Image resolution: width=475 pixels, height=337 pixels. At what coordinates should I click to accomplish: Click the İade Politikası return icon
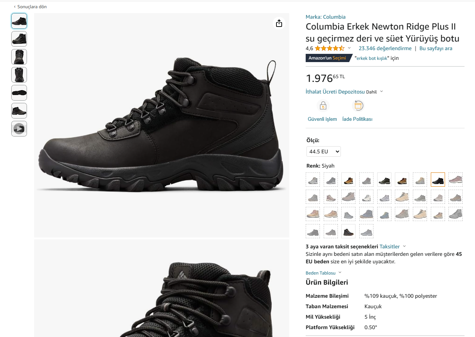pos(358,106)
